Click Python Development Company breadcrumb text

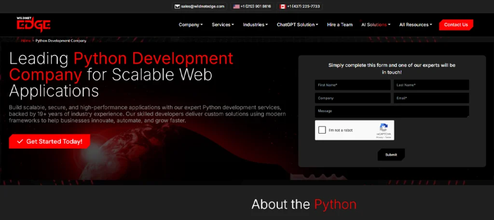point(61,41)
